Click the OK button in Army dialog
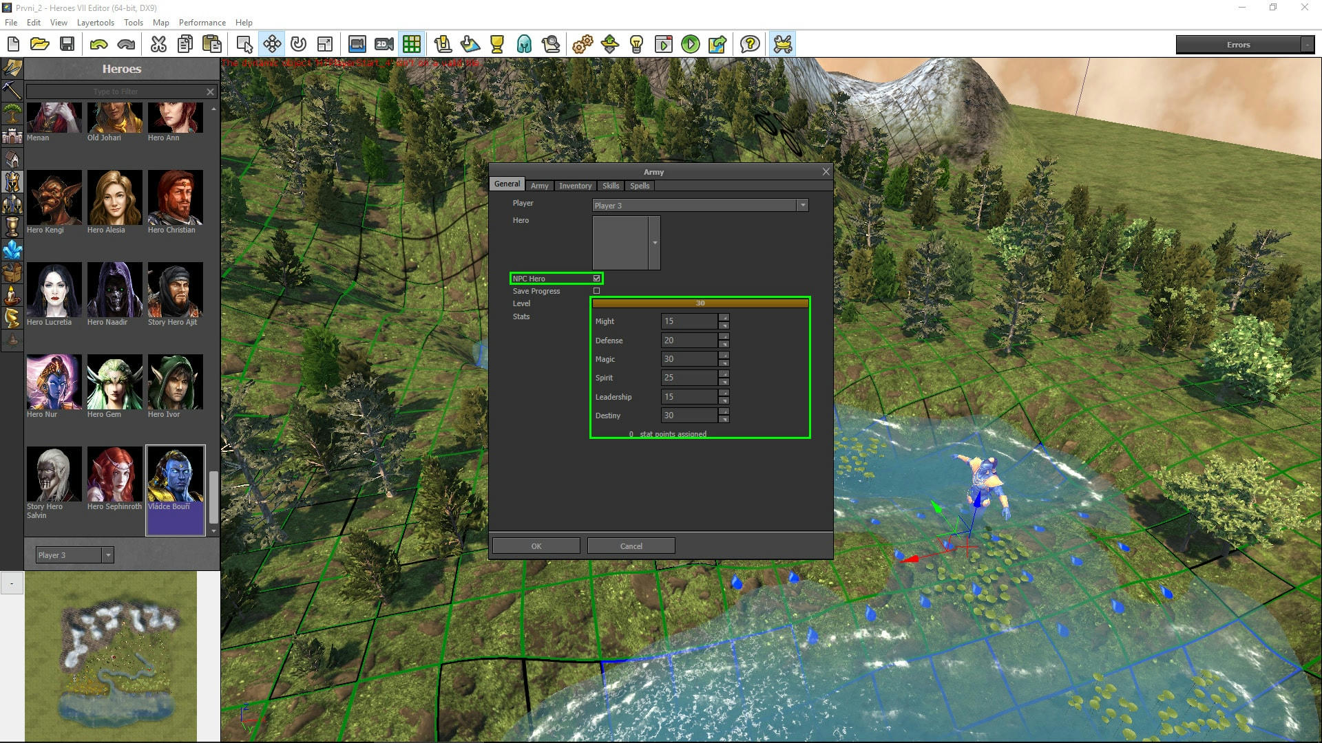The image size is (1322, 743). pyautogui.click(x=536, y=546)
